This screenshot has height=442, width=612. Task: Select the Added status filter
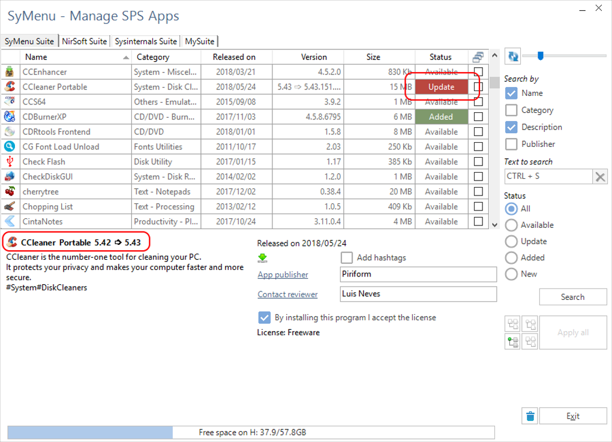point(511,257)
